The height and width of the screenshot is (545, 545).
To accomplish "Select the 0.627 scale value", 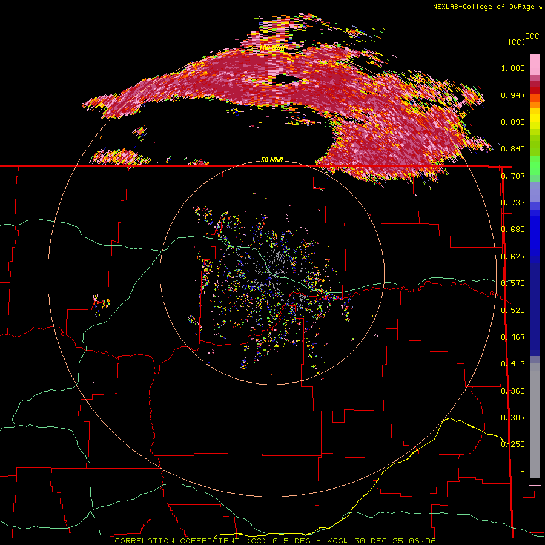I will click(513, 257).
